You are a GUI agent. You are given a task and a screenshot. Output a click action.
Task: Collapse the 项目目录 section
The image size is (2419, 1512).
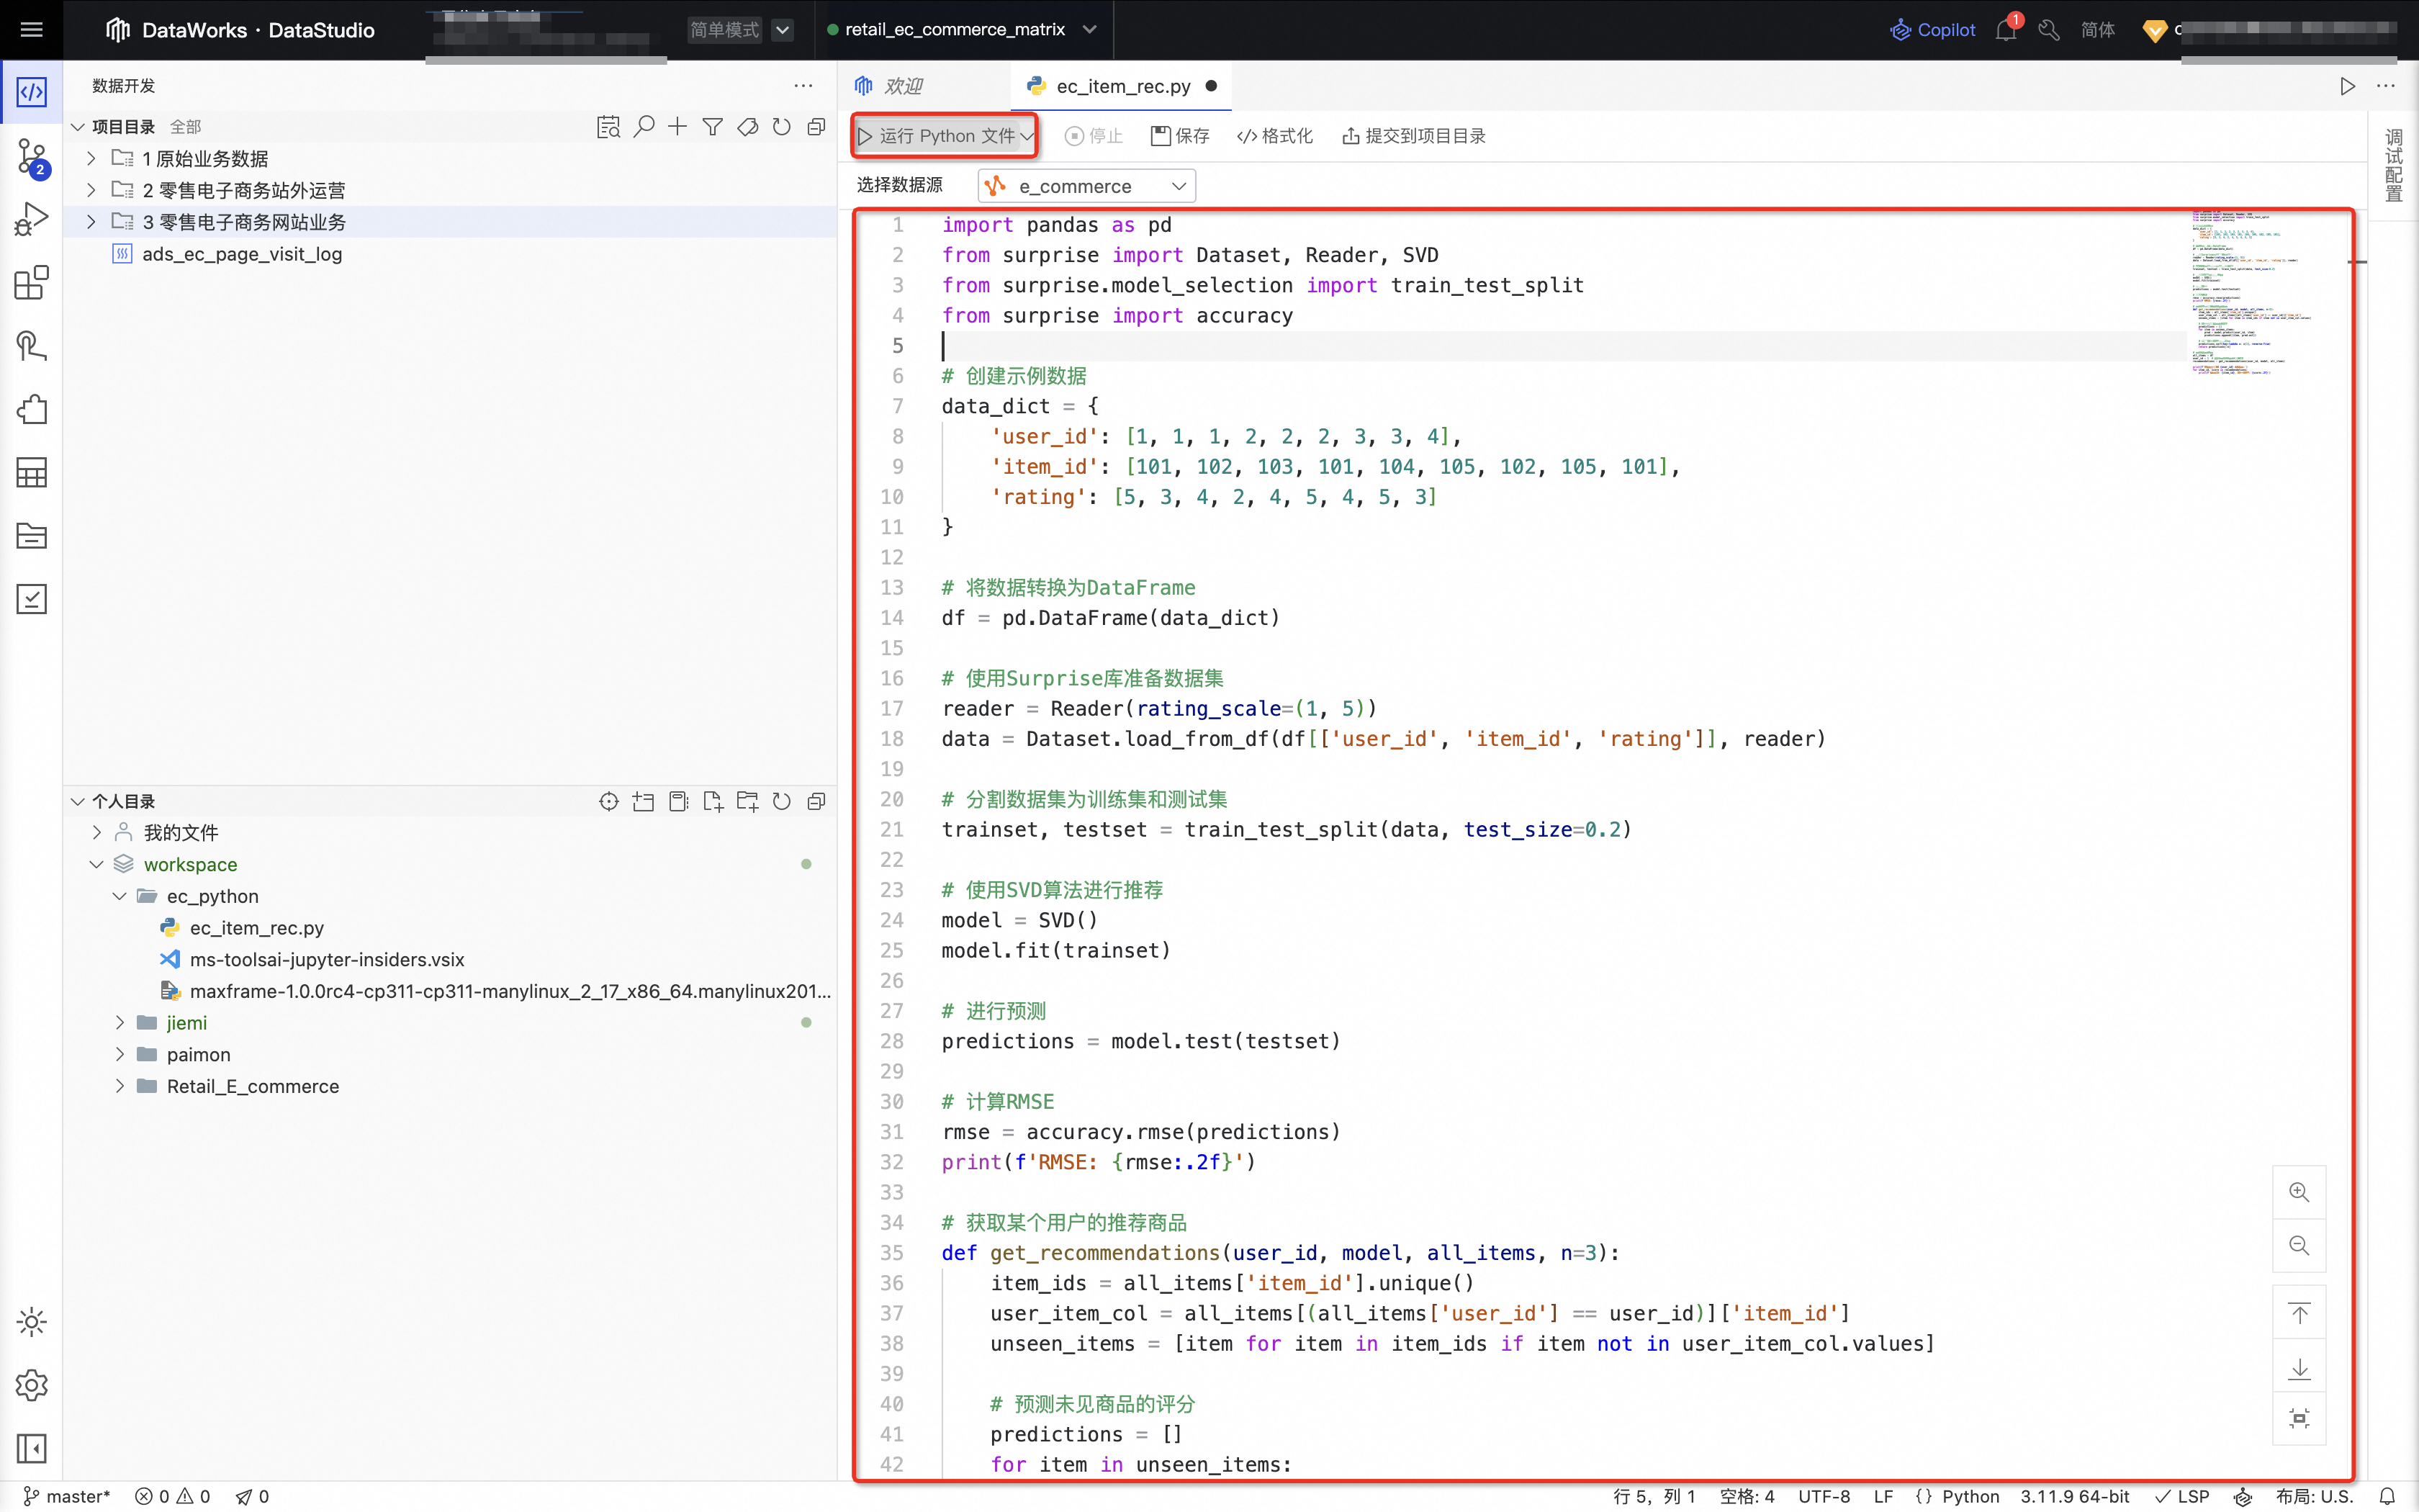pyautogui.click(x=78, y=127)
